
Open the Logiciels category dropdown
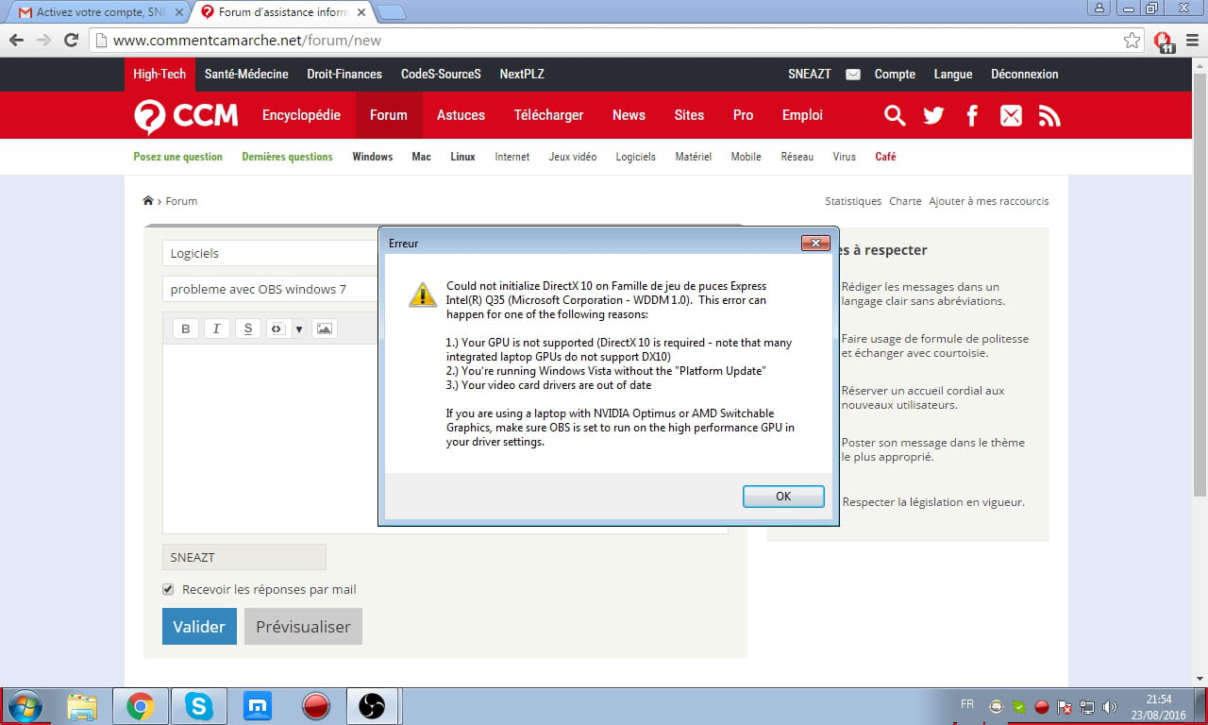point(270,253)
